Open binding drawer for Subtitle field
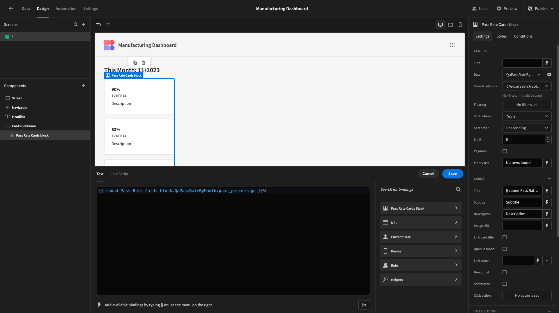Viewport: 559px width, 313px height. (547, 202)
